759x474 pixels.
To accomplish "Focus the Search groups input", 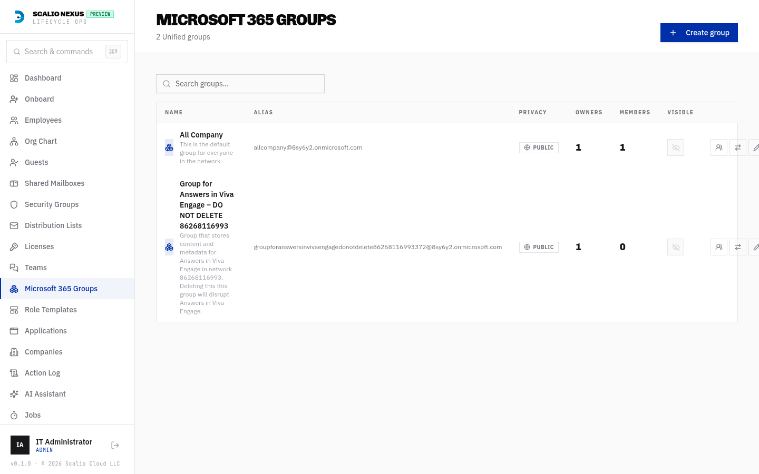I will tap(240, 84).
